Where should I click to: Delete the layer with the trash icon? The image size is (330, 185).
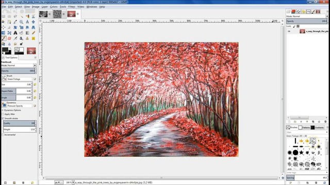pyautogui.click(x=325, y=121)
